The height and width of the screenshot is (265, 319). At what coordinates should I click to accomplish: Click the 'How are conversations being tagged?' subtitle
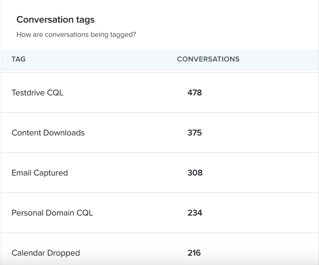tap(76, 34)
